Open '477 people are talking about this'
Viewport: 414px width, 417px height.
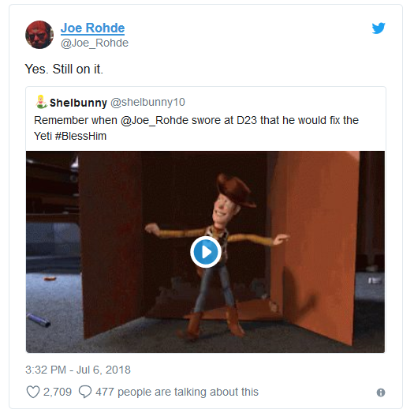(177, 392)
